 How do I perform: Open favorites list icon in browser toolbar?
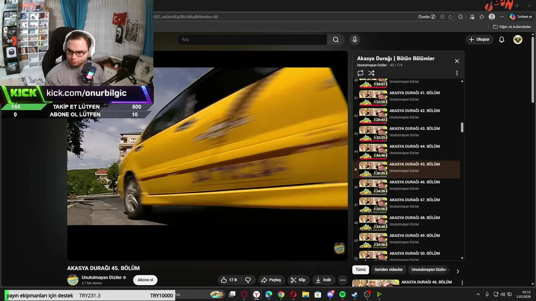click(482, 17)
